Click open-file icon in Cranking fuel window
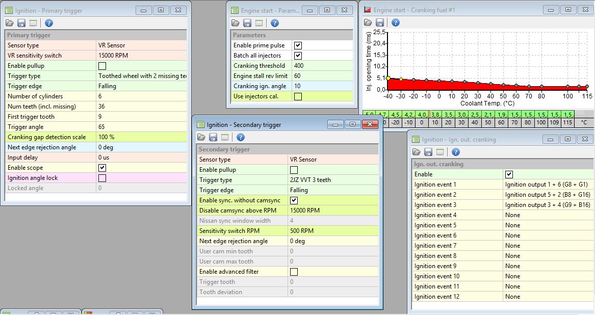The width and height of the screenshot is (595, 315). click(x=368, y=22)
